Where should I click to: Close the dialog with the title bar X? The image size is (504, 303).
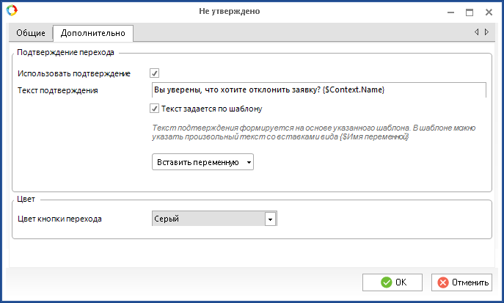488,12
